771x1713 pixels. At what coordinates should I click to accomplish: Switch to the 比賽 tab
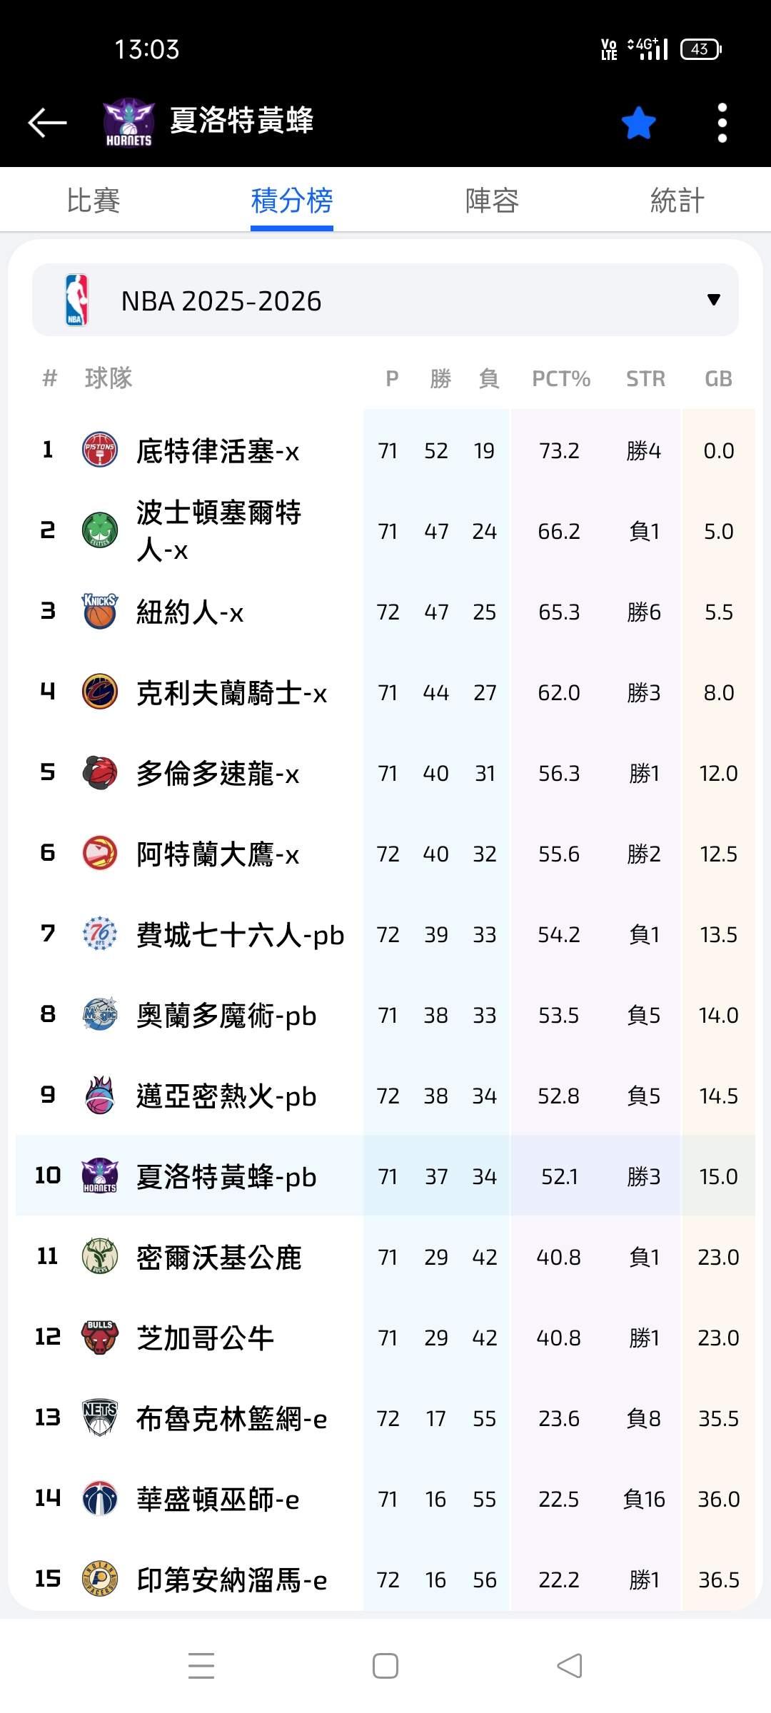(94, 201)
